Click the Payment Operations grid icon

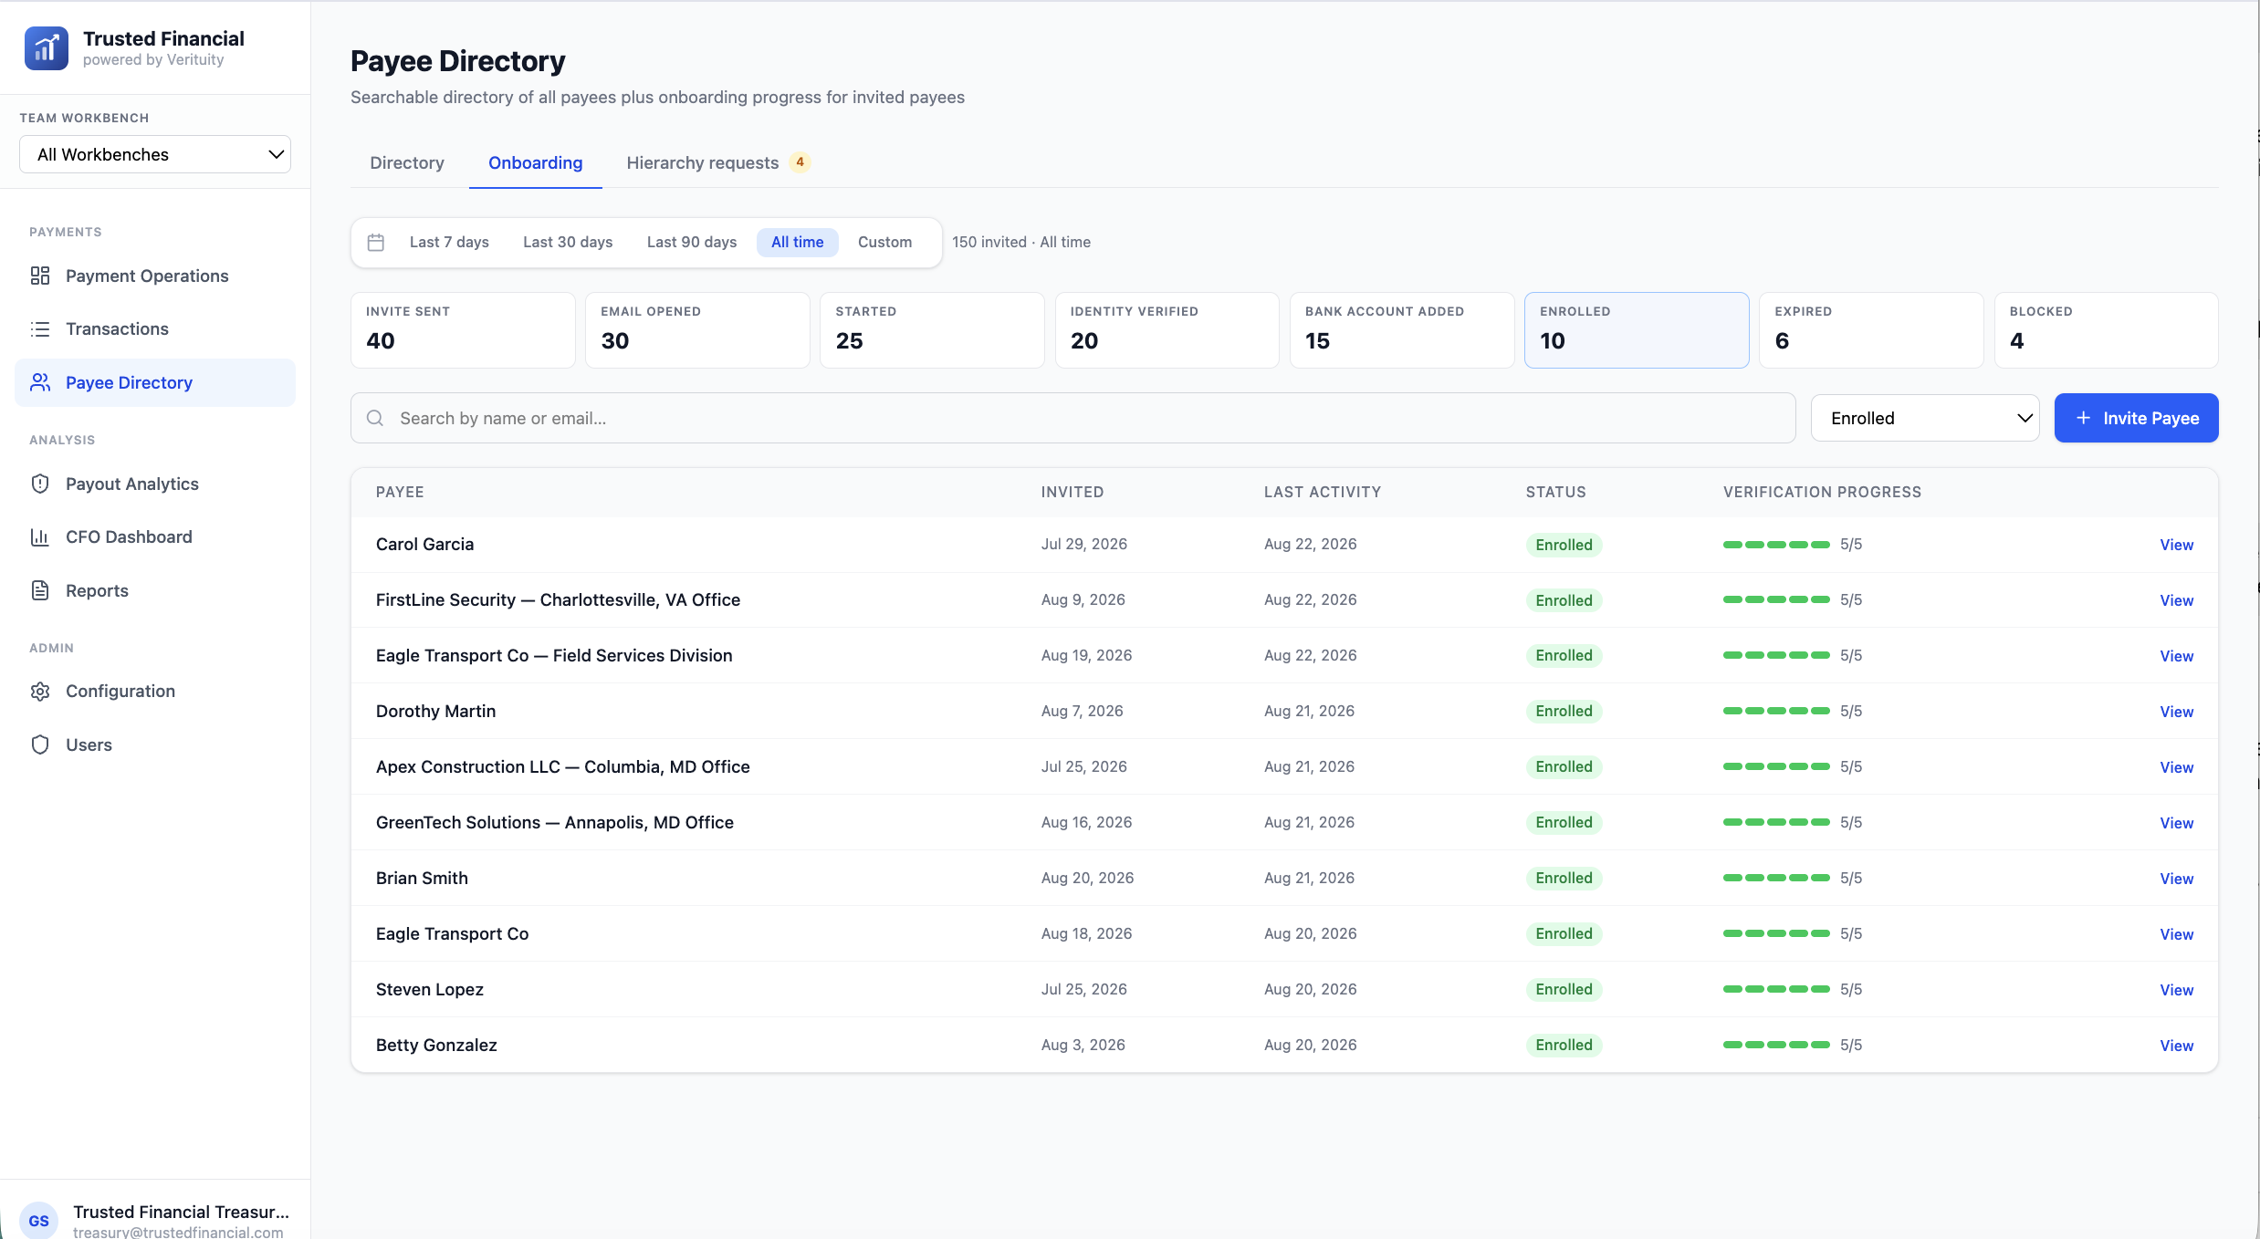[x=40, y=276]
